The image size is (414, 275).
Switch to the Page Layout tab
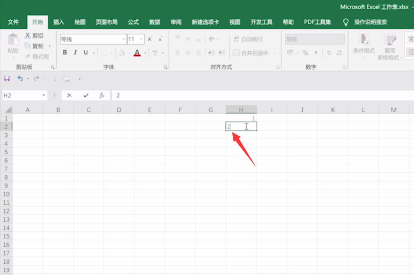pyautogui.click(x=107, y=22)
